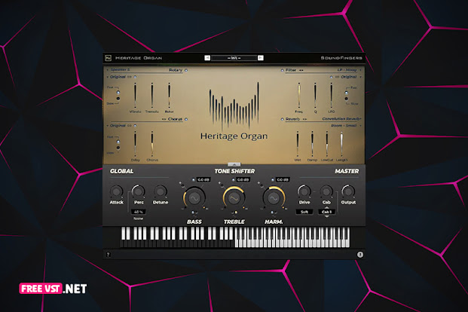The image size is (468, 312).
Task: Click the Detune knob in Global
Action: click(161, 191)
